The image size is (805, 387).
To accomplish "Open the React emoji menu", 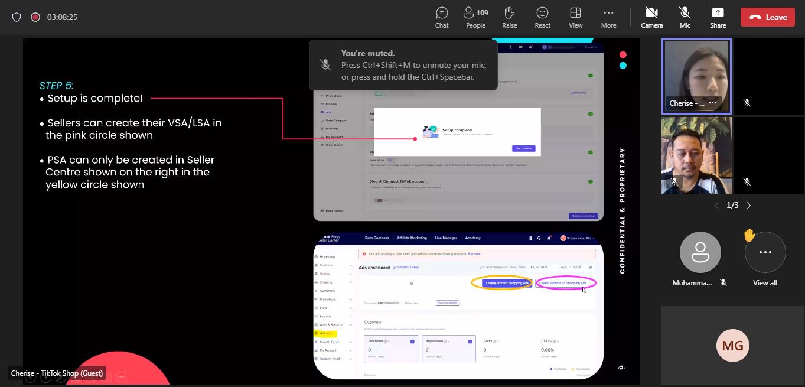I will [542, 18].
